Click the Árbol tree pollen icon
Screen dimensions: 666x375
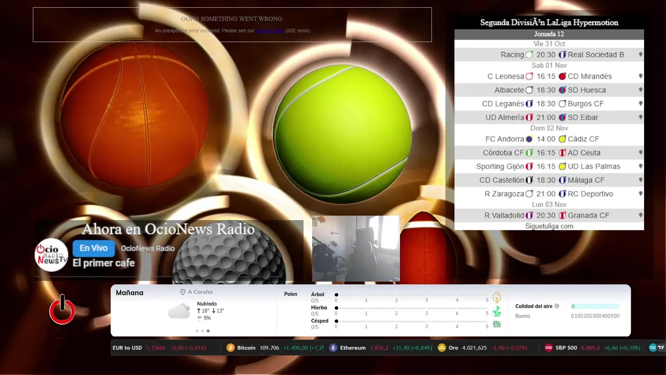click(x=497, y=297)
